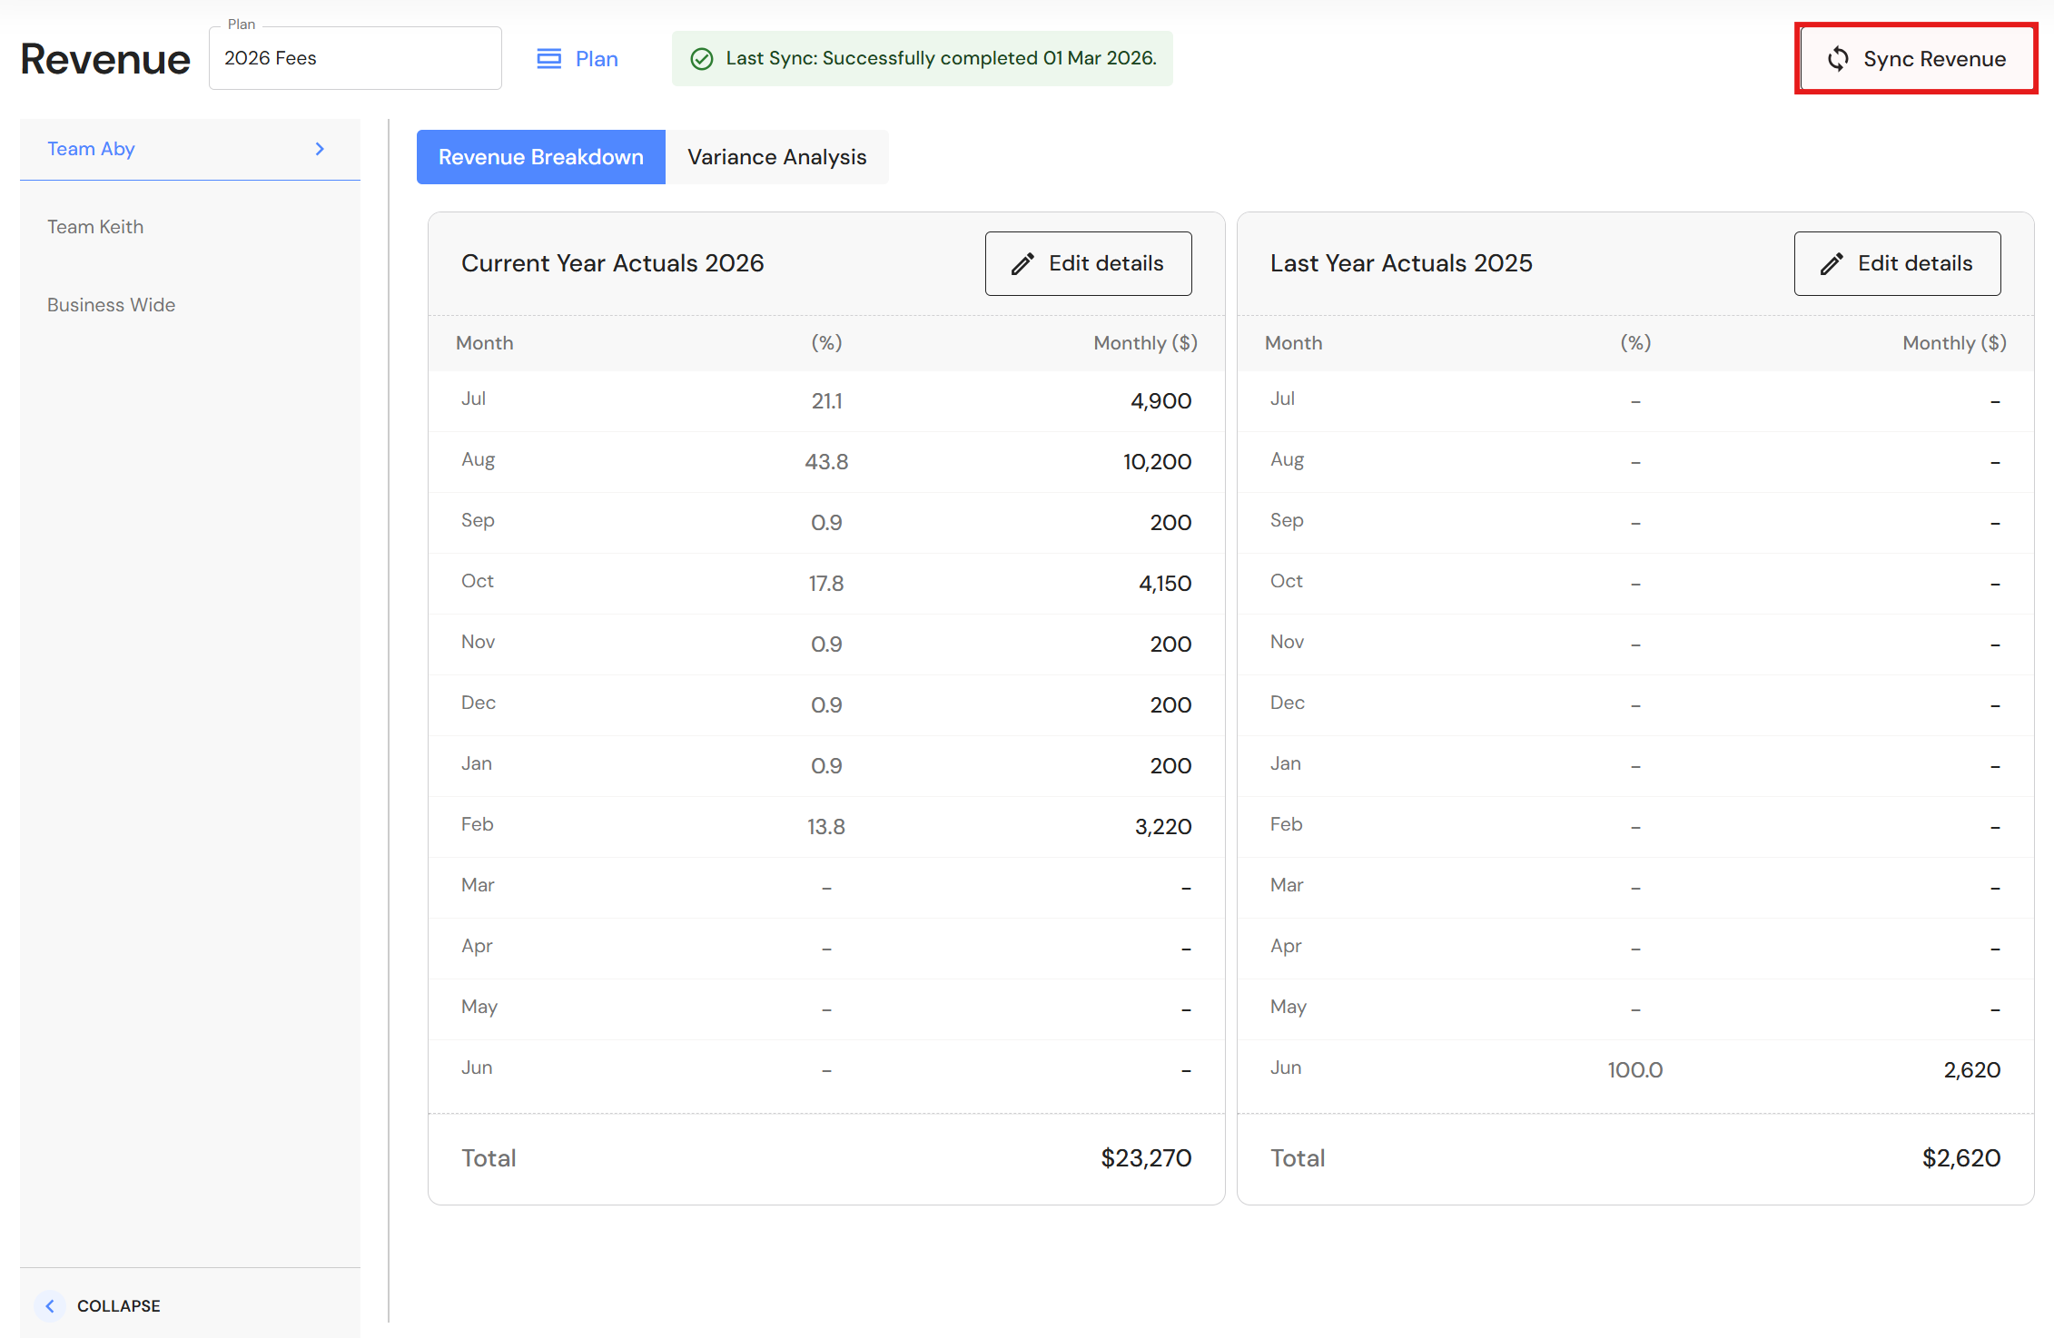Image resolution: width=2054 pixels, height=1338 pixels.
Task: Select the Revenue Breakdown tab
Action: click(540, 157)
